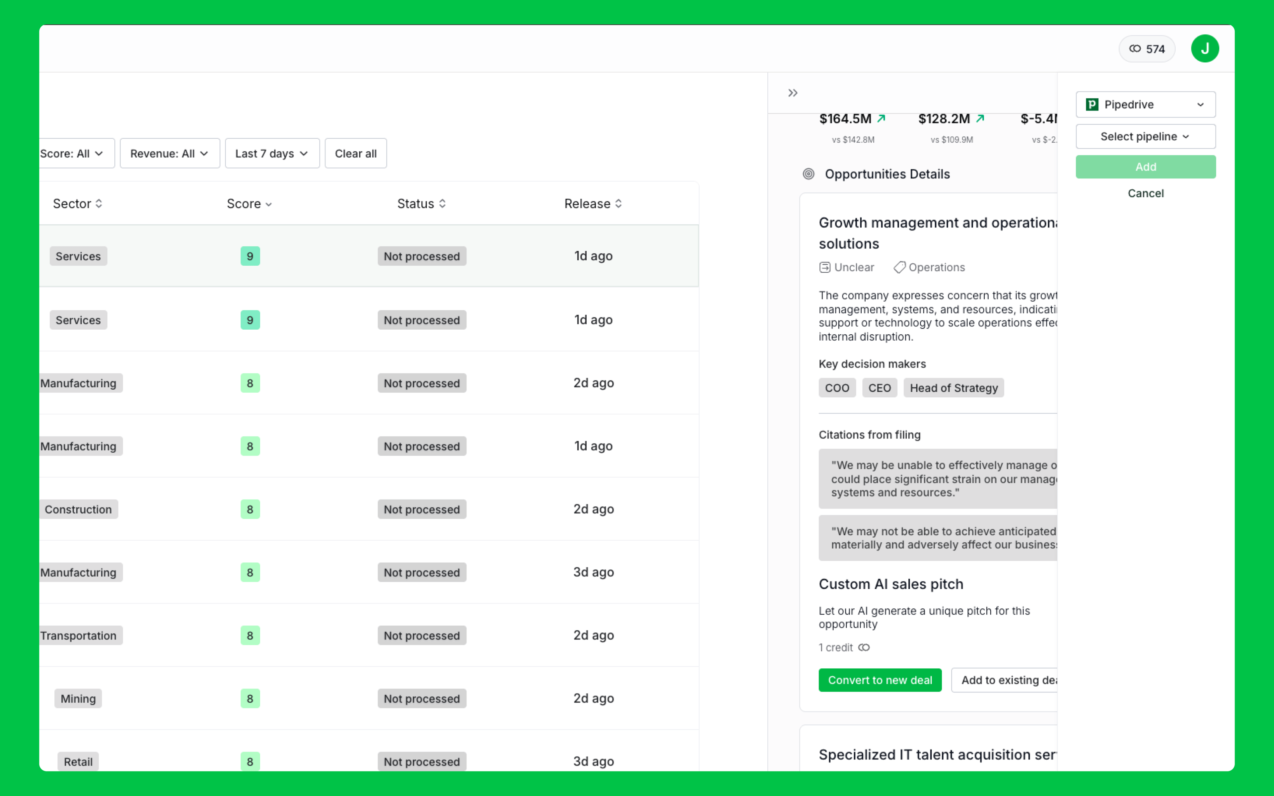Image resolution: width=1274 pixels, height=796 pixels.
Task: Open the J profile avatar
Action: click(x=1205, y=48)
